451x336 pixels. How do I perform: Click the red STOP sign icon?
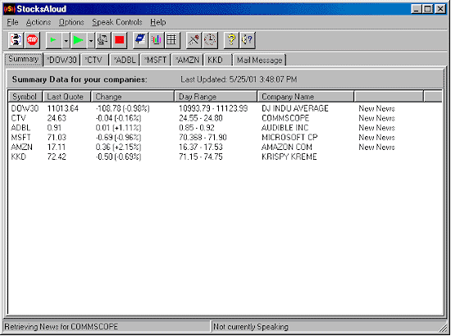pyautogui.click(x=32, y=39)
